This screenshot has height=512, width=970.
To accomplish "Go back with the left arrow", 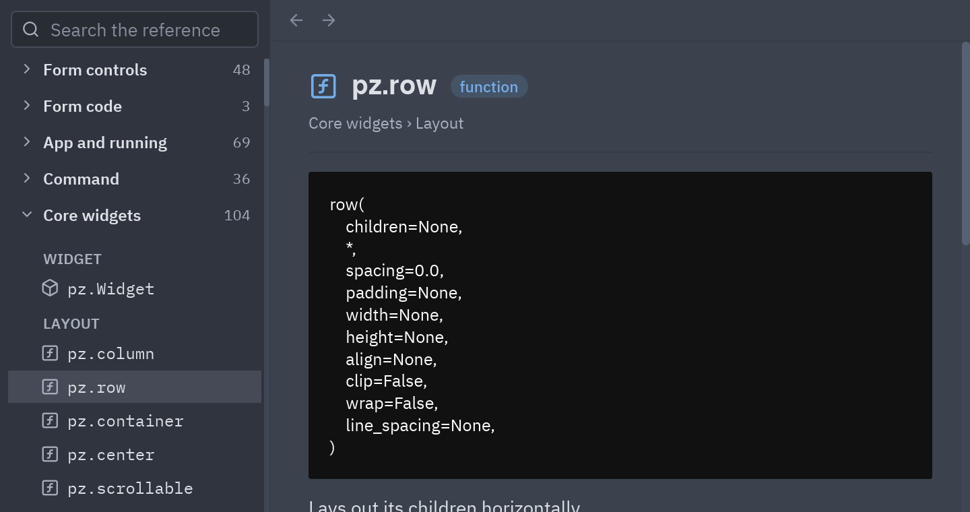I will coord(296,20).
